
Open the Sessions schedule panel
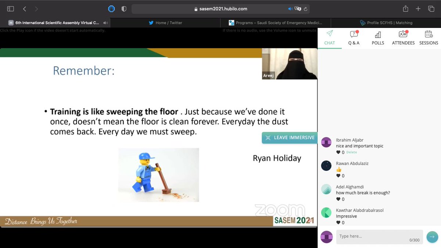click(x=428, y=38)
